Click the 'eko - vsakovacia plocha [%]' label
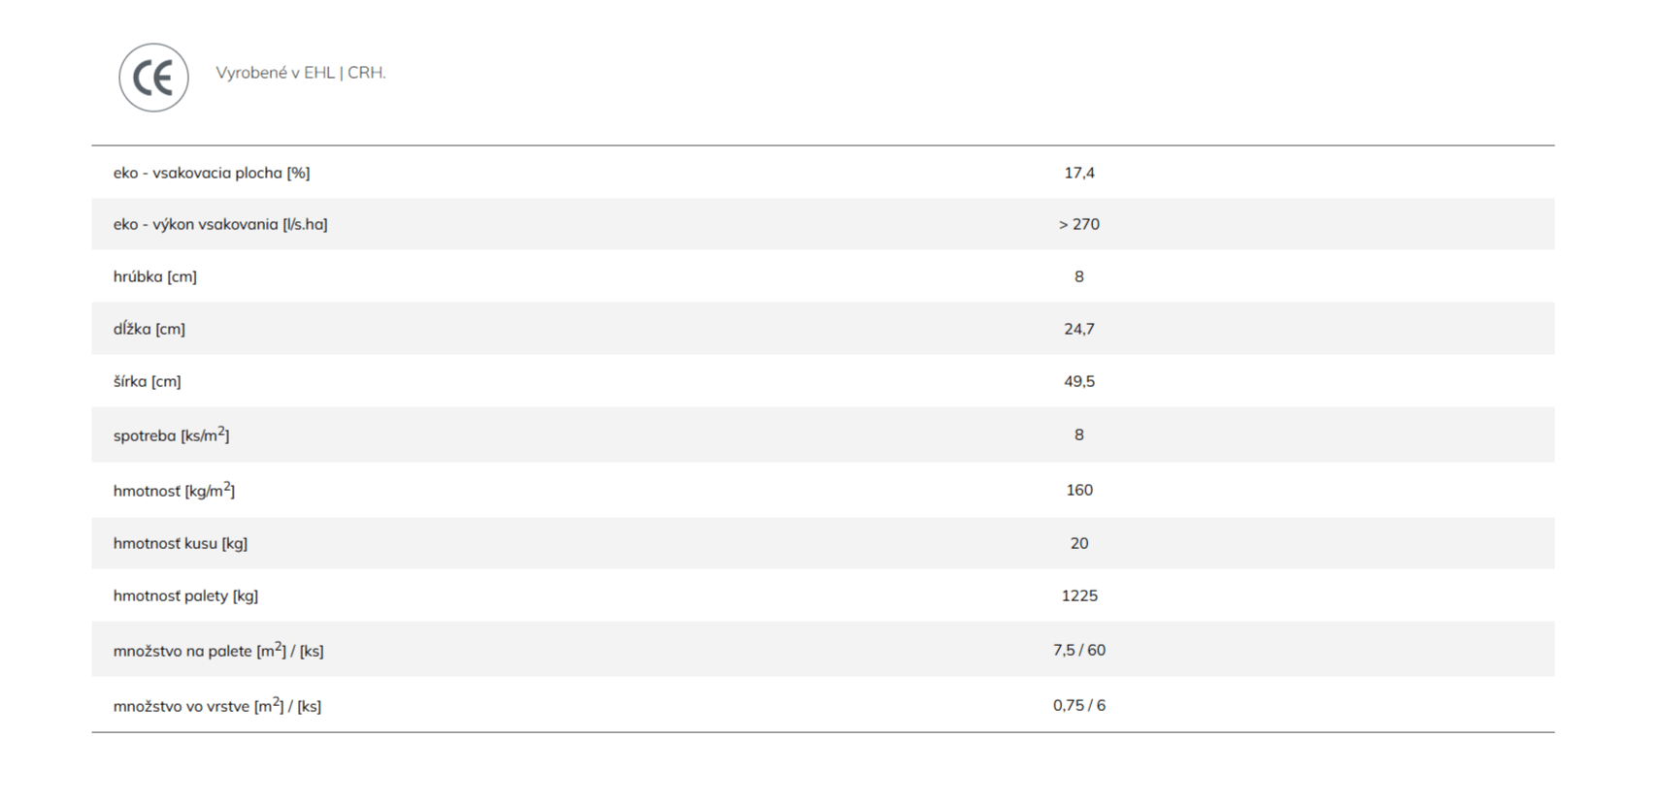 (x=212, y=173)
